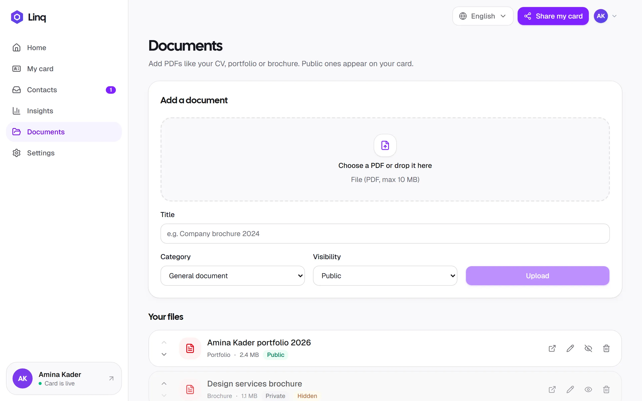Image resolution: width=642 pixels, height=401 pixels.
Task: Click the Design services brochure PDF icon
Action: [190, 389]
